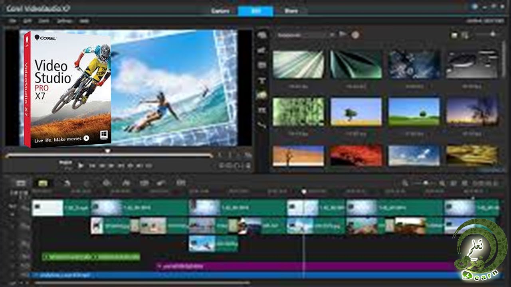511x287 pixels.
Task: Select the light rays background thumbnail
Action: [298, 64]
